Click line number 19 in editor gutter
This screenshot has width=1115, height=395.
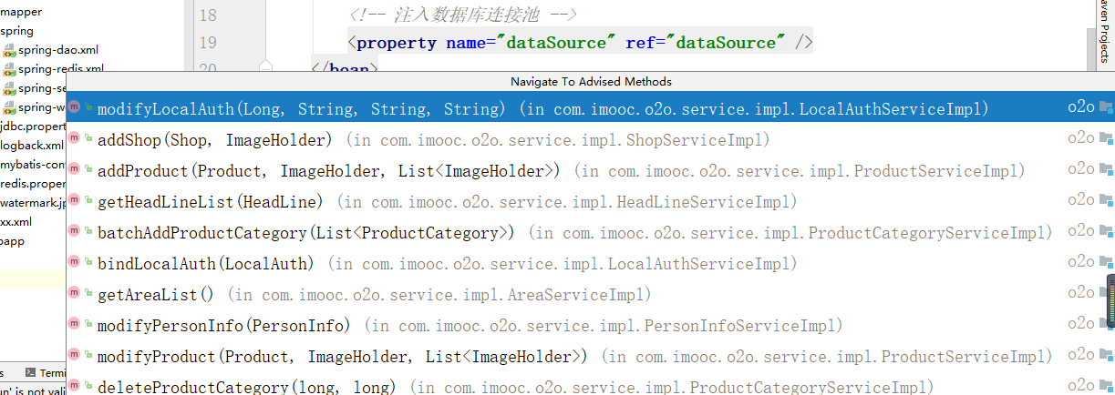pos(208,43)
